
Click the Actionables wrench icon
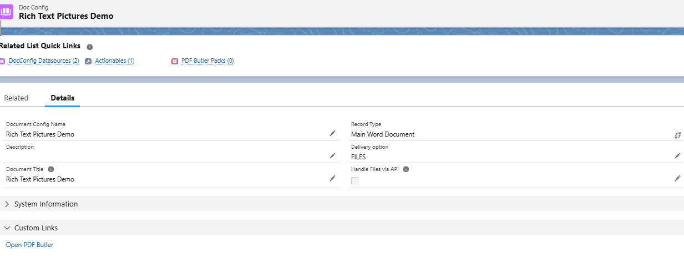pyautogui.click(x=88, y=61)
